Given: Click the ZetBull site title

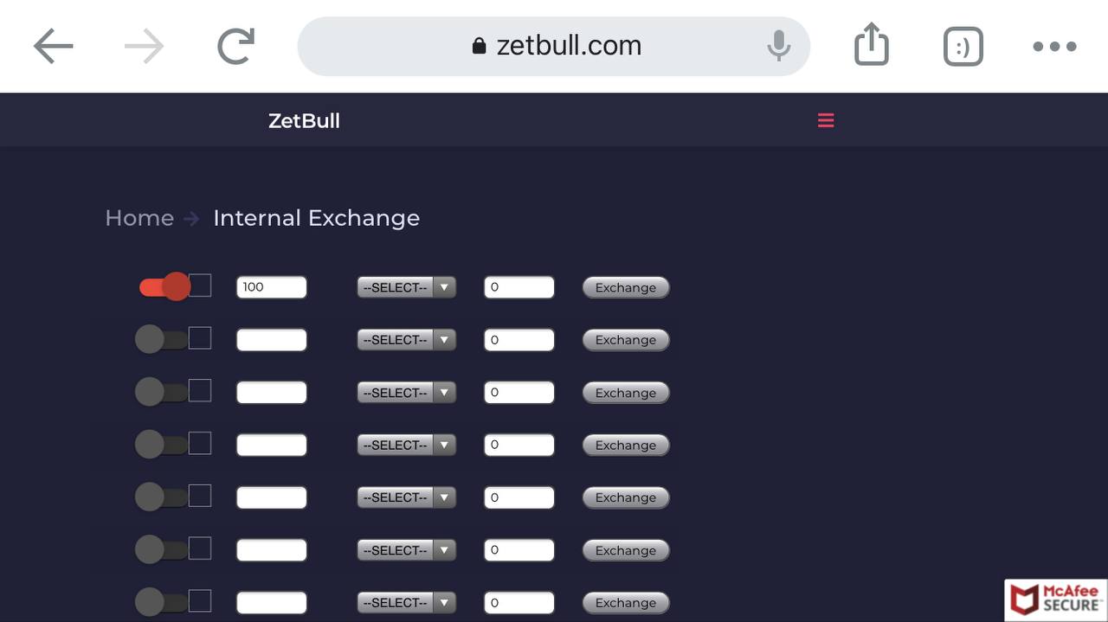Looking at the screenshot, I should (304, 120).
